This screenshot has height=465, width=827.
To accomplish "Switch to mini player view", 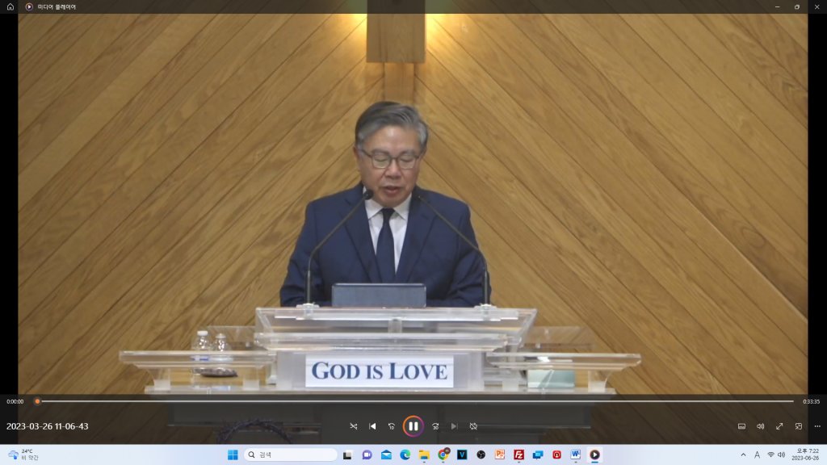I will (x=798, y=426).
